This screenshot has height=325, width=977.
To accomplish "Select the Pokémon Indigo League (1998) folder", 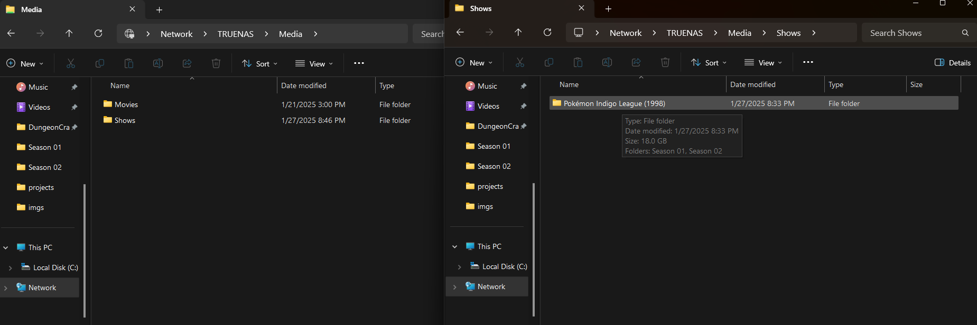I will click(614, 103).
